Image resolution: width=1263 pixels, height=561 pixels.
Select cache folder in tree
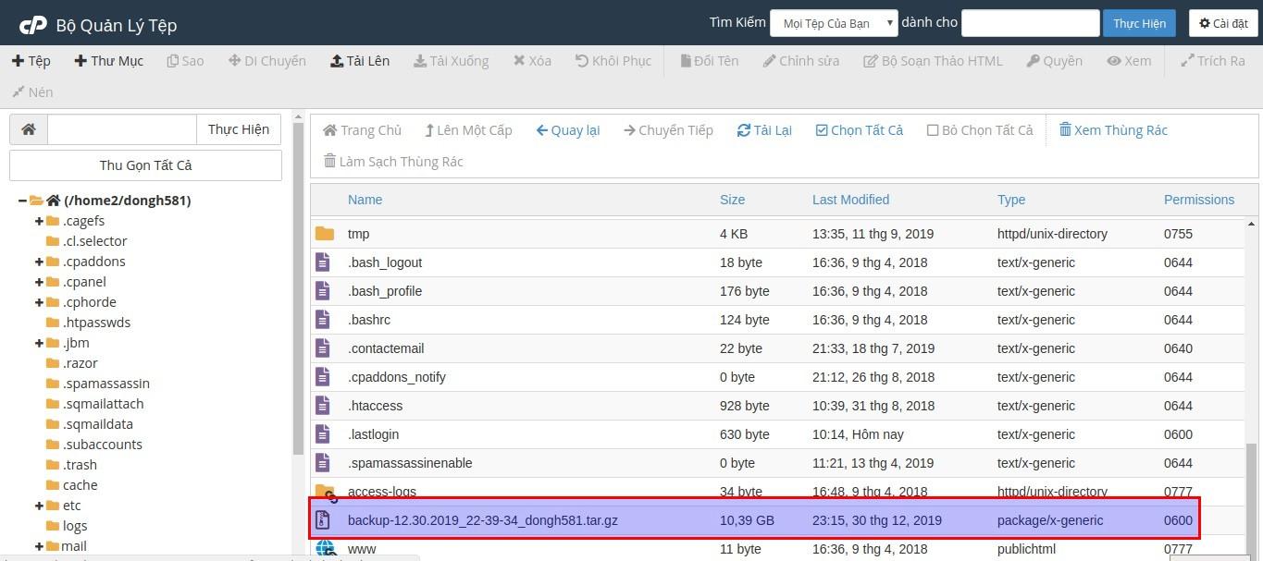tap(80, 485)
